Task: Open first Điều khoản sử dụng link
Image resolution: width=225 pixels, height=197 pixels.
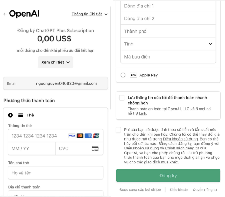Action: click(x=180, y=139)
